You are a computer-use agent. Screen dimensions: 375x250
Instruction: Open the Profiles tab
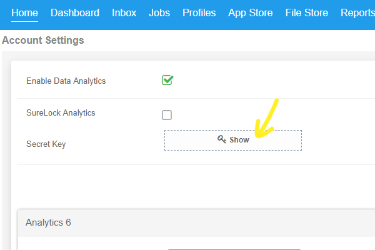point(199,13)
